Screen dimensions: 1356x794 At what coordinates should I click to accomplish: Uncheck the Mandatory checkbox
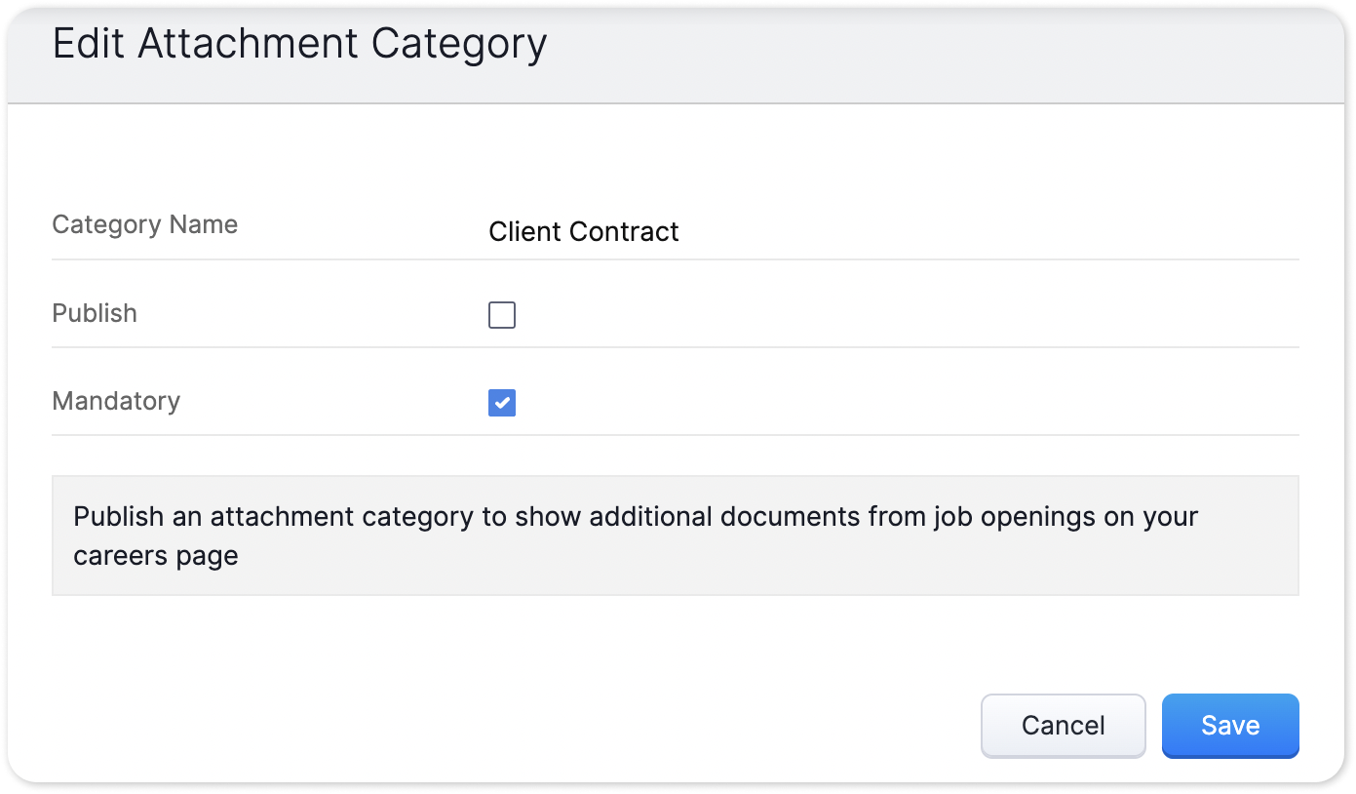(502, 403)
